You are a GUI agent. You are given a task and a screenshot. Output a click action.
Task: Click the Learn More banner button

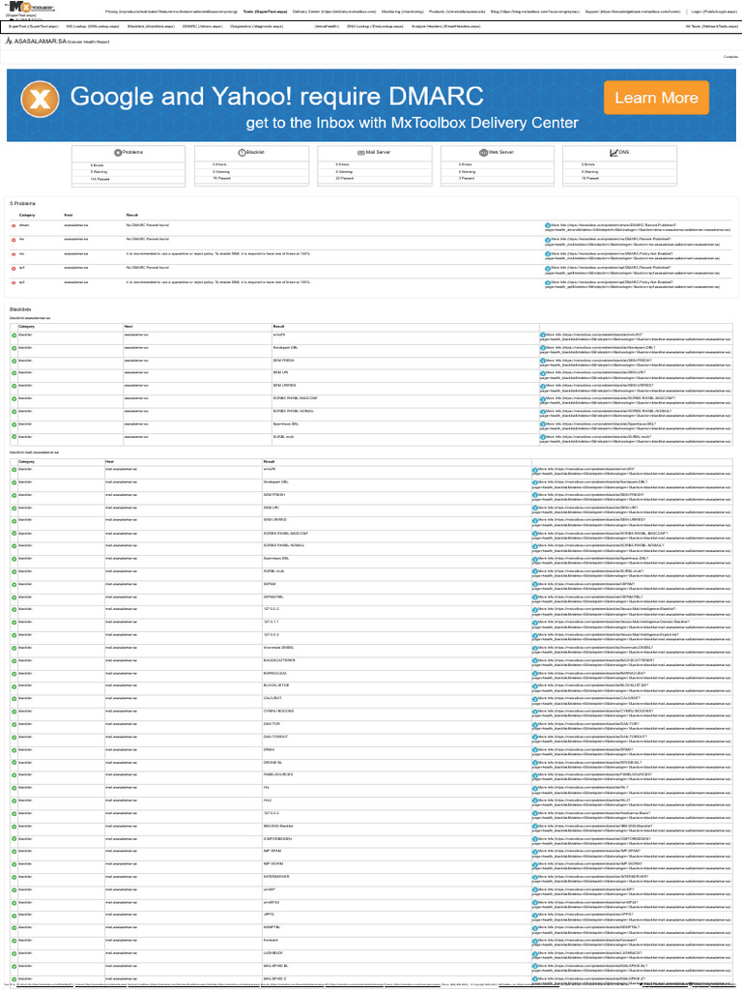pos(656,98)
